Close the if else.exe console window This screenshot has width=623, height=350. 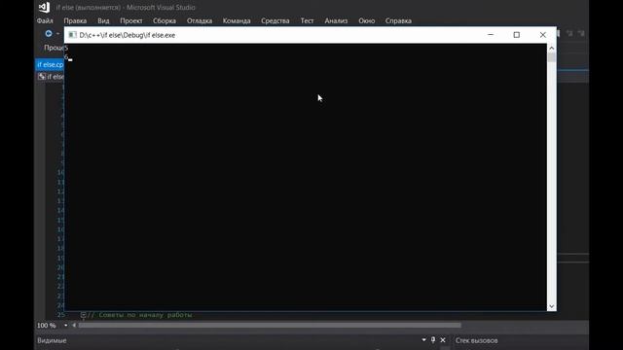543,35
